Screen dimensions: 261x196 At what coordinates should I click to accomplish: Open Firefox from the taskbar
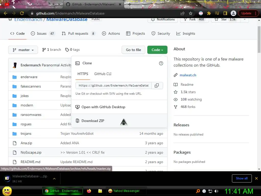click(89, 191)
